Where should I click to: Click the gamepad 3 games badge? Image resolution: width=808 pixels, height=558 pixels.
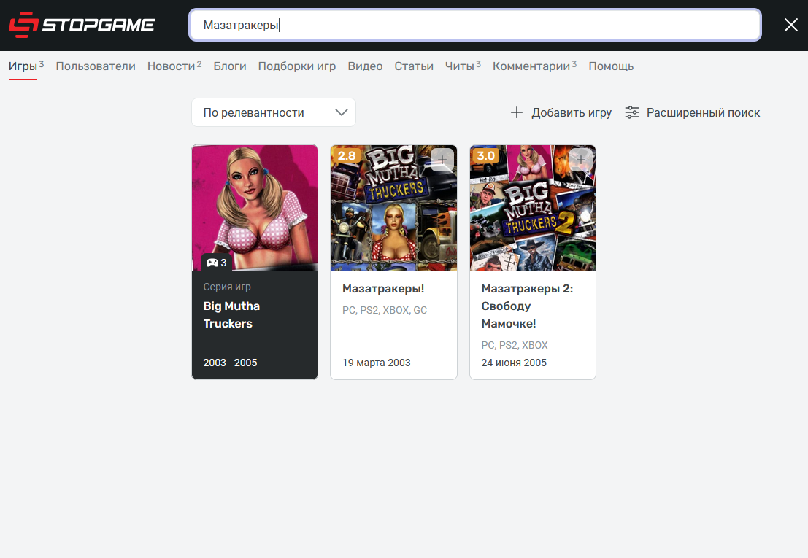coord(217,263)
